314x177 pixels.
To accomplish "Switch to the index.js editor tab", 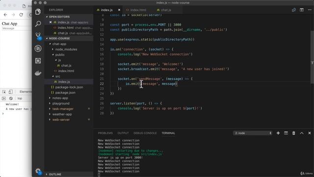I will 106,10.
